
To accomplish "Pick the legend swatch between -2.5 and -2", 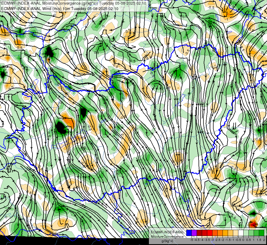I will pyautogui.click(x=220, y=233).
